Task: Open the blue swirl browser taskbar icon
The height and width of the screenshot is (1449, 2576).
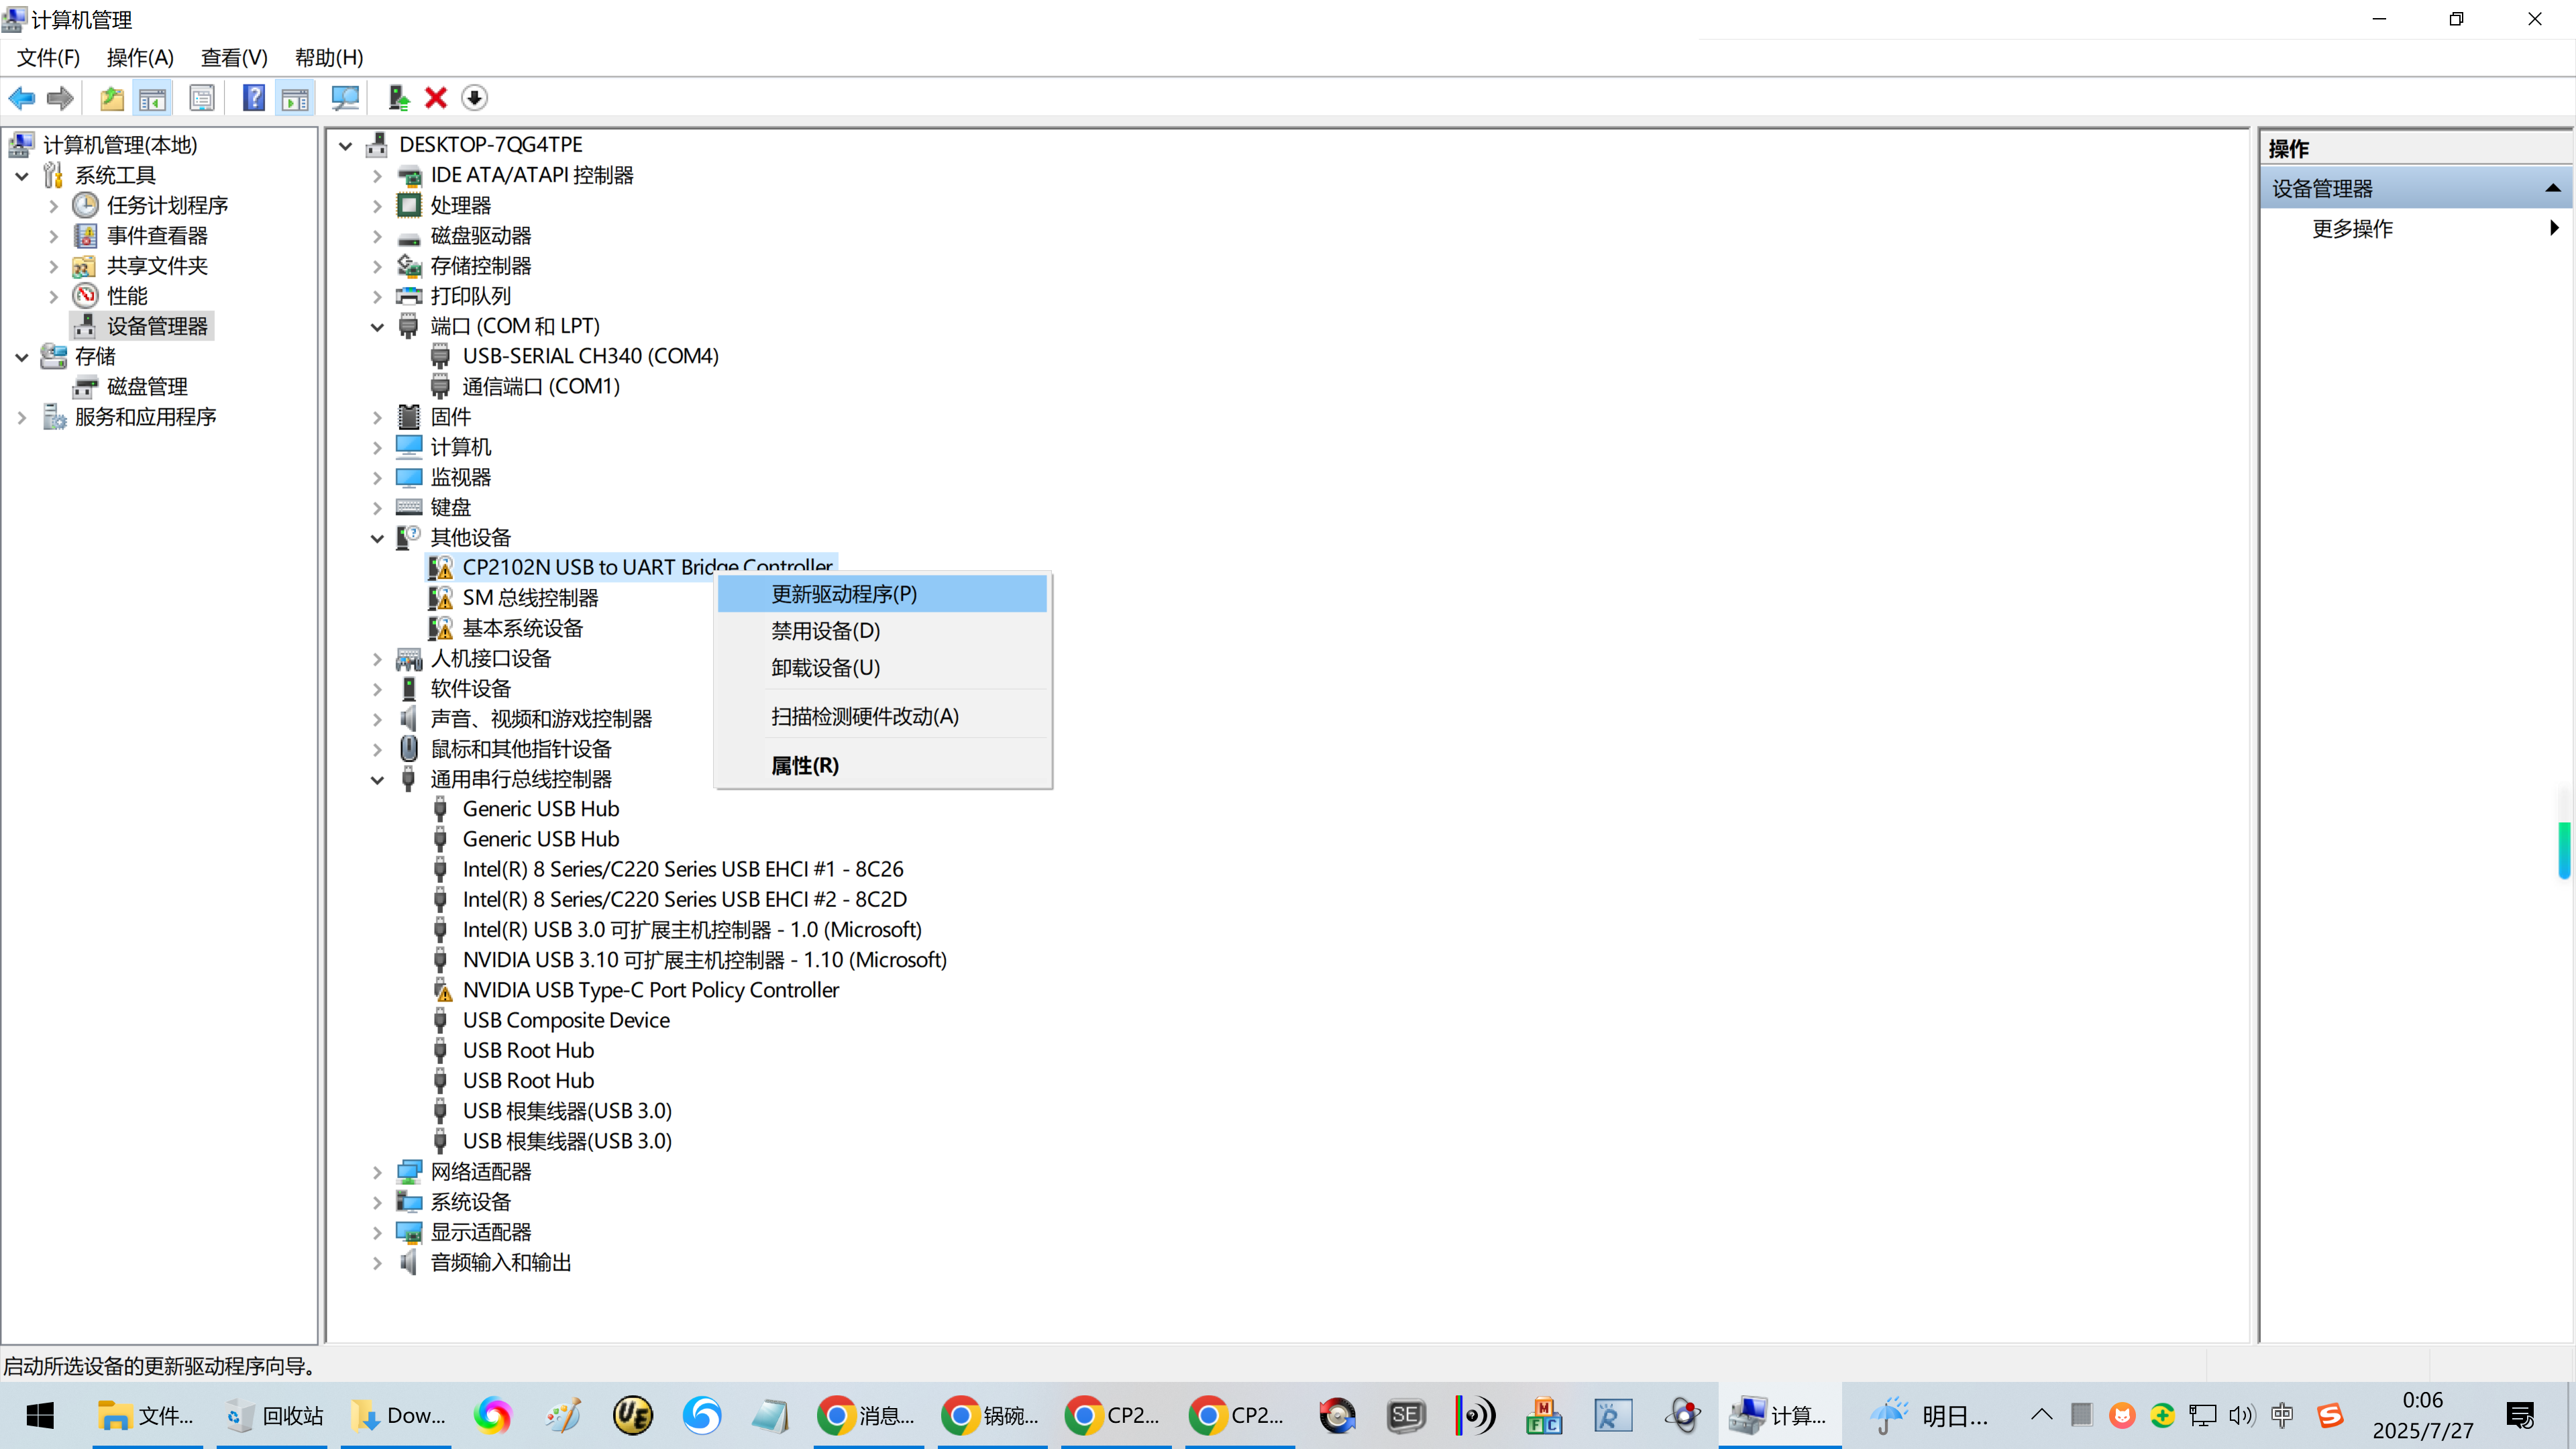Action: 702,1416
